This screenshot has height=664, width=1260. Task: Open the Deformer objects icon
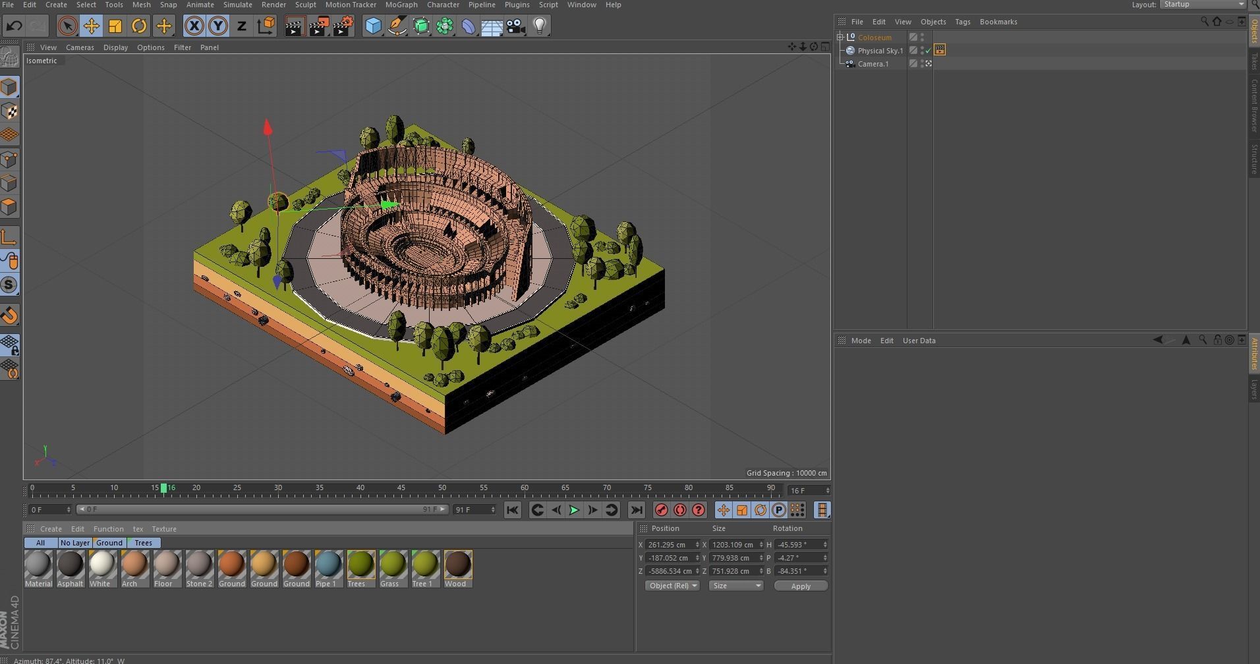pyautogui.click(x=468, y=26)
